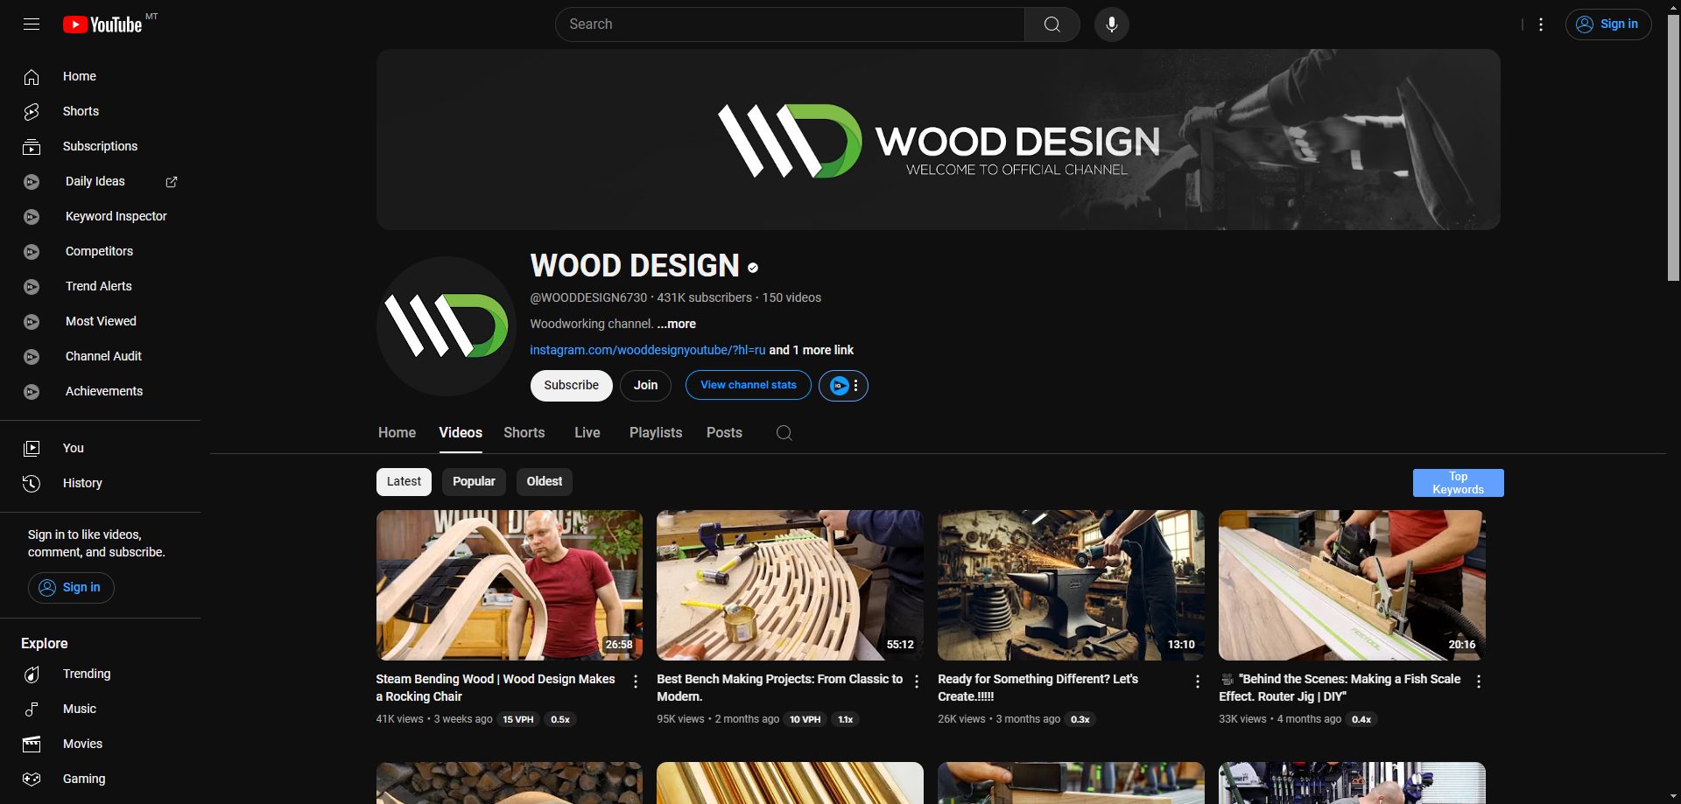Activate voice search microphone
The image size is (1681, 804).
tap(1111, 24)
